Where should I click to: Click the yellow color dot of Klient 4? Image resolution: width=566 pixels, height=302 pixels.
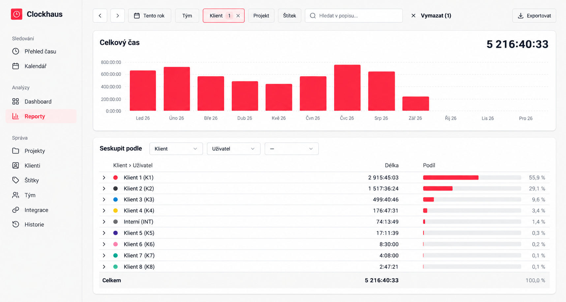(x=115, y=211)
